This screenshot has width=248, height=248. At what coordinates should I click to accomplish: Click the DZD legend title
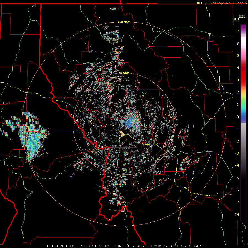(242, 17)
